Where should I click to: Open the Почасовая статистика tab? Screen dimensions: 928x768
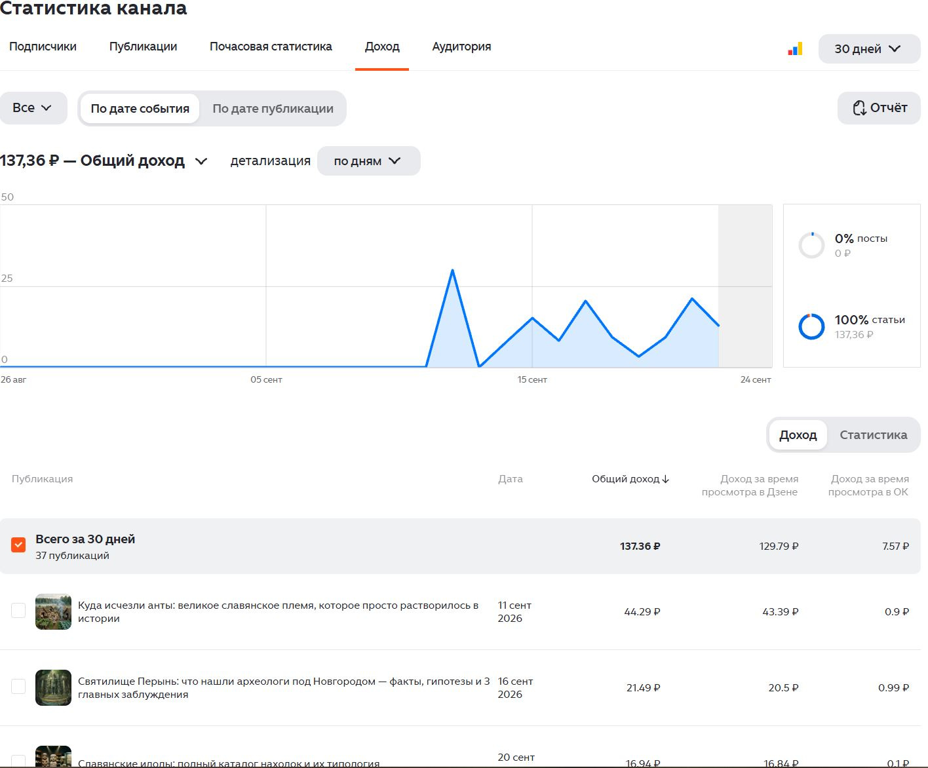271,47
